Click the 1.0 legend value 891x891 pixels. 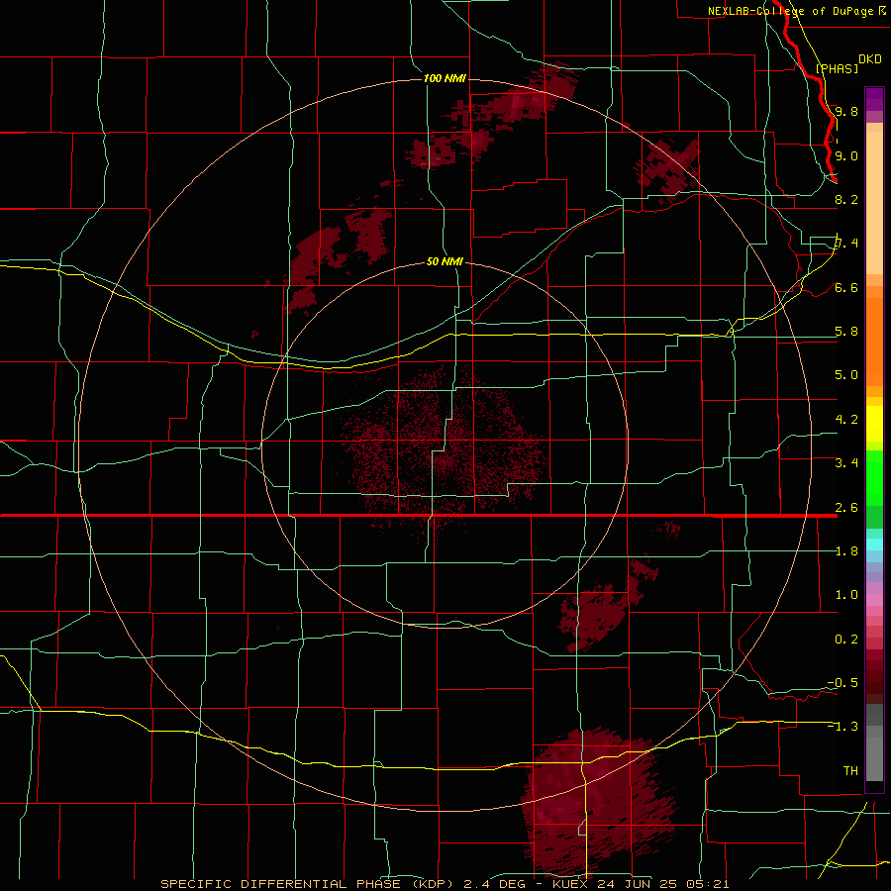846,595
